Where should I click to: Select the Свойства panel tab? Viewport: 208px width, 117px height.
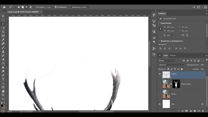point(162,13)
